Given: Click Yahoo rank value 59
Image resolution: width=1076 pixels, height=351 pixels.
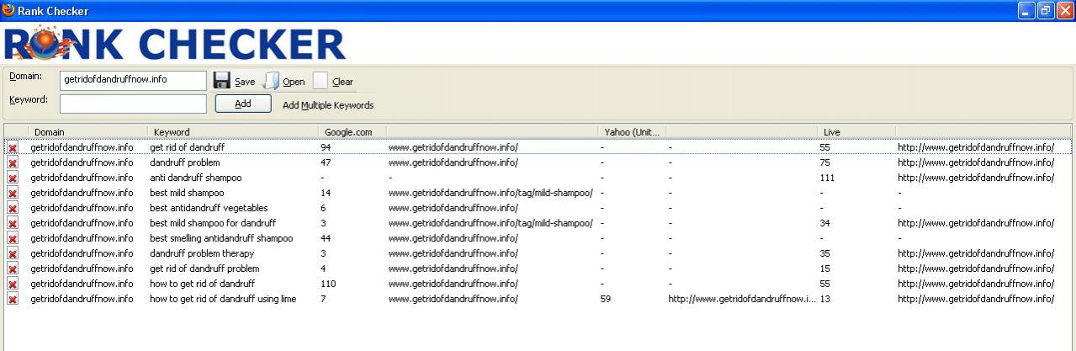Looking at the screenshot, I should [x=606, y=299].
